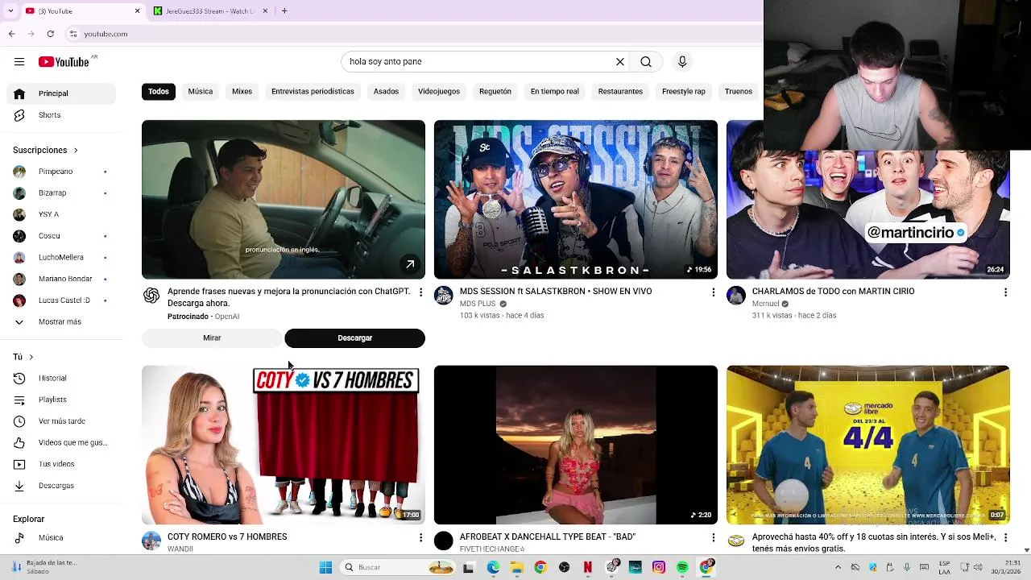This screenshot has width=1031, height=580.
Task: Click the YouTube logo
Action: [64, 62]
